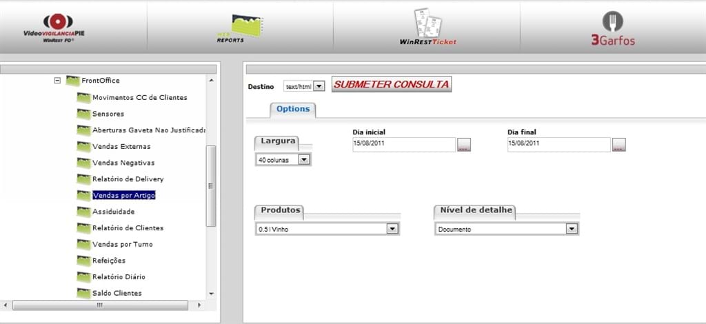
Task: Click the Assiduidade report icon
Action: pos(83,212)
